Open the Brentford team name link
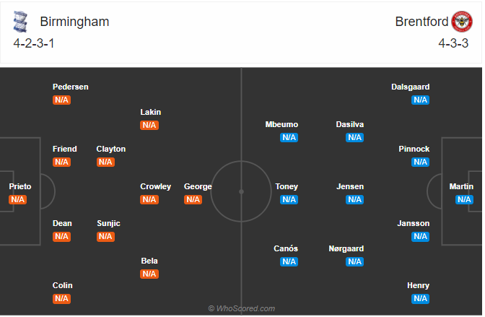The image size is (485, 317). point(421,22)
